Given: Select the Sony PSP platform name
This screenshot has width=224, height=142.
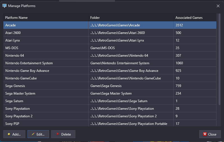Looking at the screenshot, I should (x=12, y=123).
